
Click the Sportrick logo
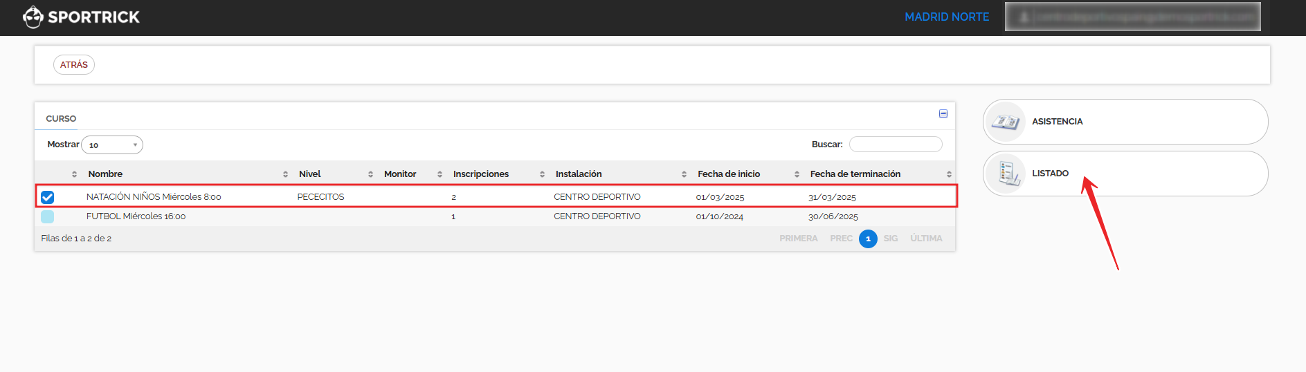coord(81,17)
